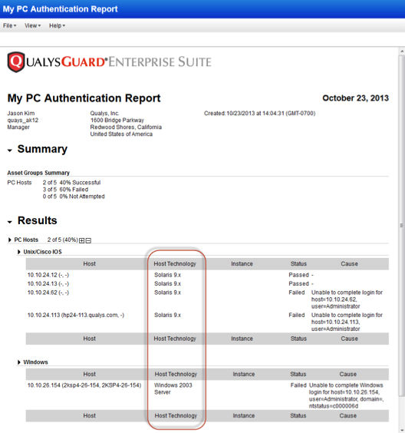
Task: Click the QualysGuard shield logo
Action: click(16, 62)
